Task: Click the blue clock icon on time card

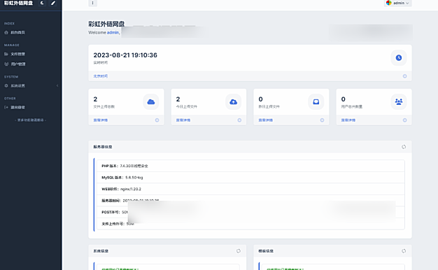Action: tap(399, 58)
